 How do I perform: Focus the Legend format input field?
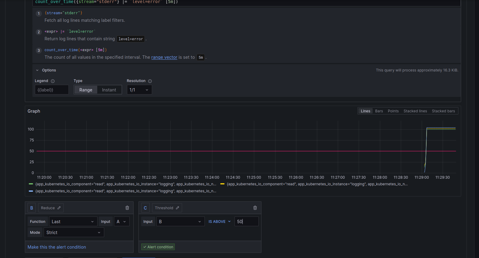pos(52,90)
